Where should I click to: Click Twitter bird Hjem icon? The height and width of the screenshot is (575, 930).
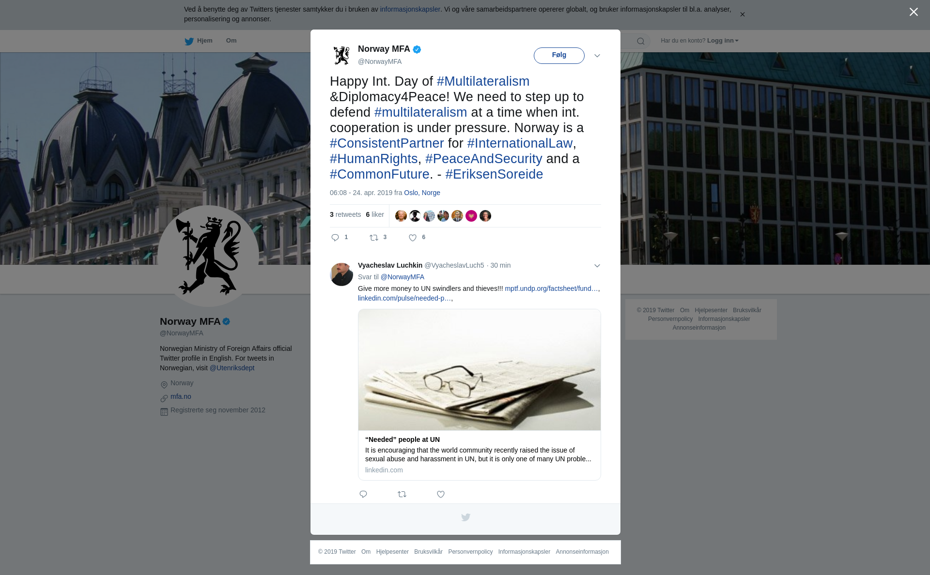point(189,41)
